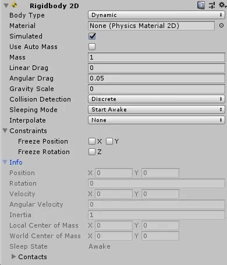Open the Rigidbody 2D gear settings menu
The height and width of the screenshot is (265, 227).
tap(222, 5)
